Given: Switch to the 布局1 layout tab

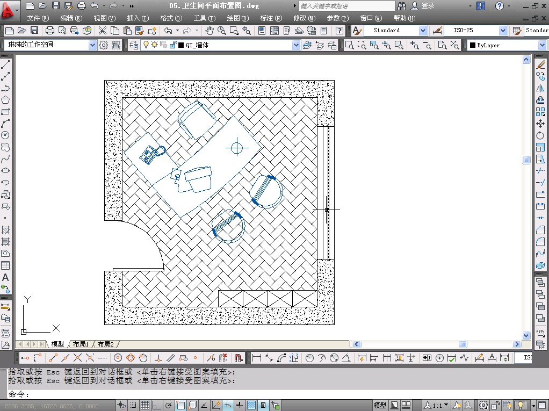Looking at the screenshot, I should [x=81, y=344].
